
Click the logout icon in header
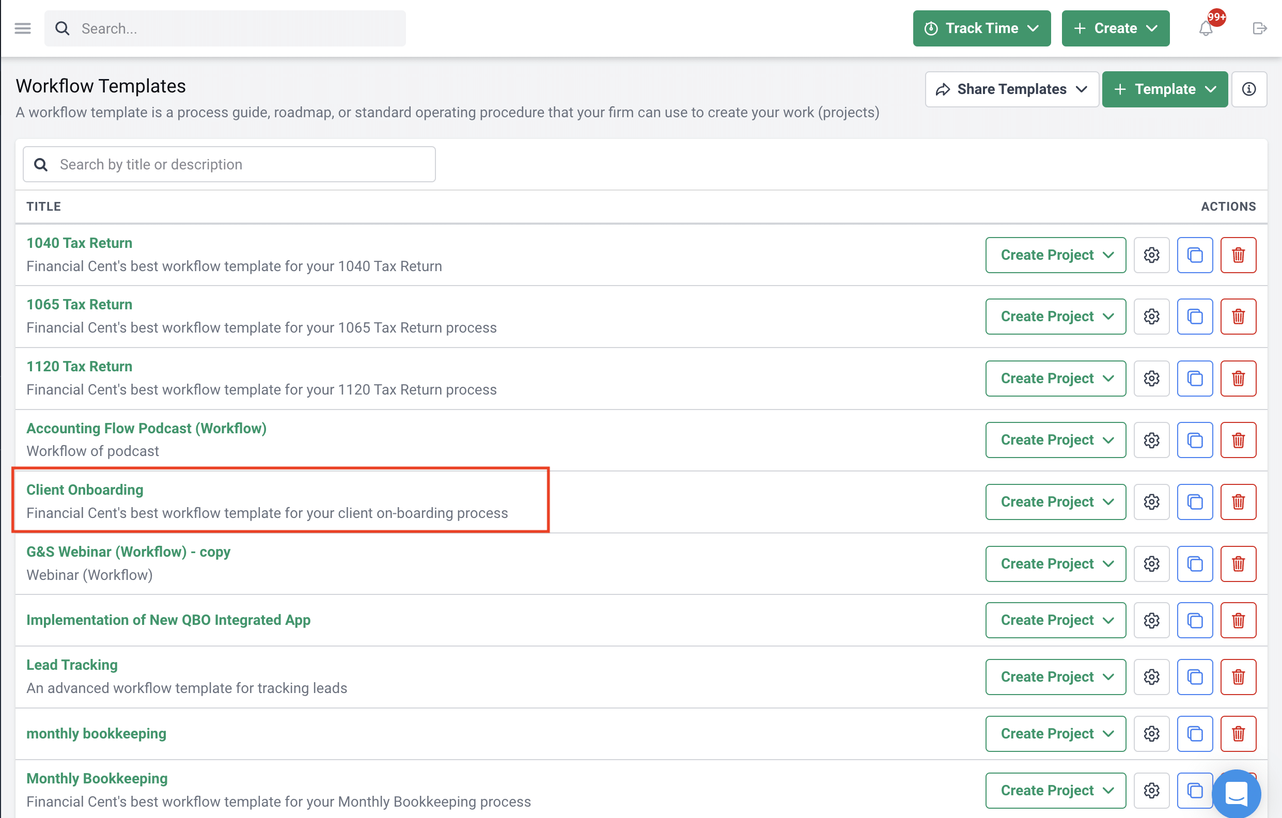1259,28
